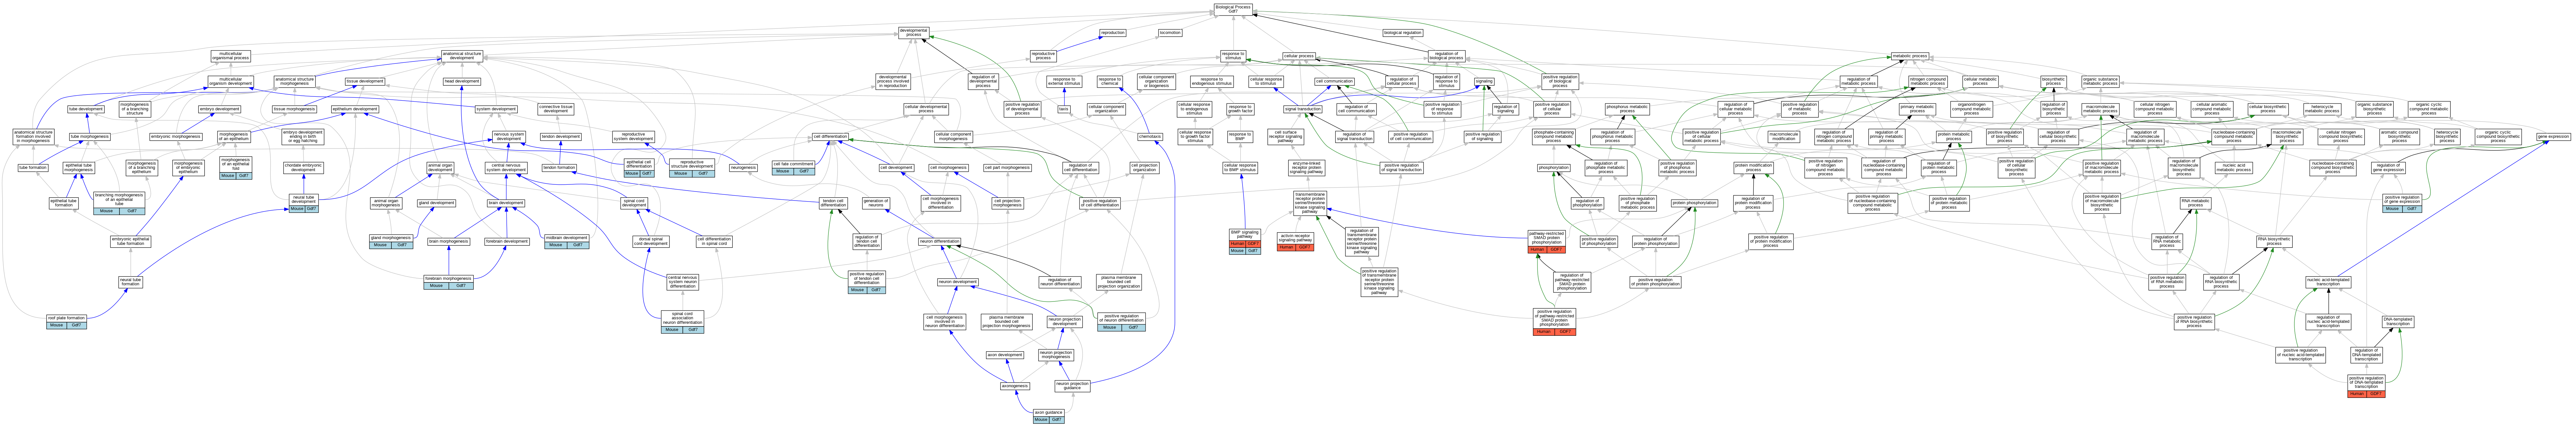Click the 'axon development' node

point(1005,355)
